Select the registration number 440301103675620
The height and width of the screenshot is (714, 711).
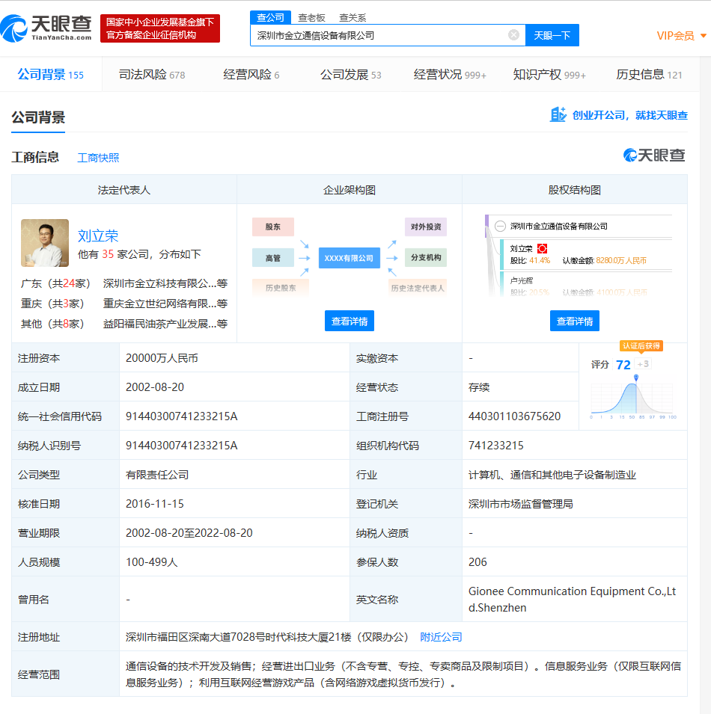[x=515, y=416]
